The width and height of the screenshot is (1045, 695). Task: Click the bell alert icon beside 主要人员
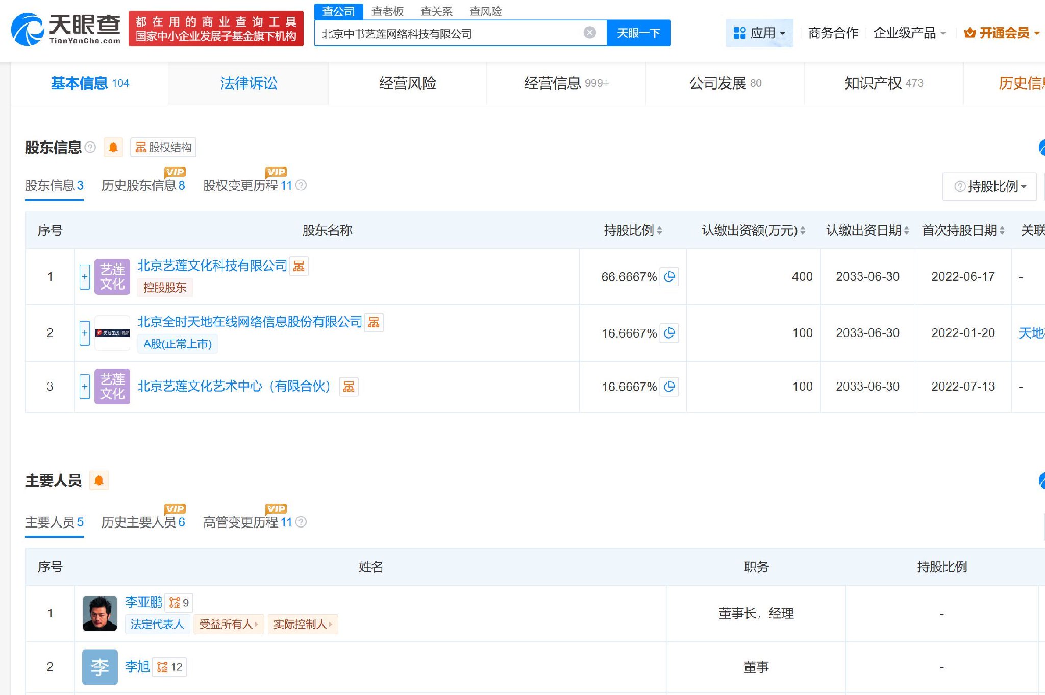99,480
